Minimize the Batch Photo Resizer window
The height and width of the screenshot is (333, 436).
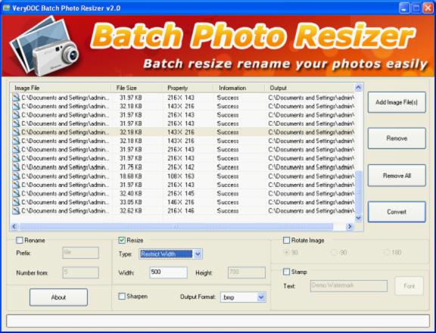click(404, 8)
